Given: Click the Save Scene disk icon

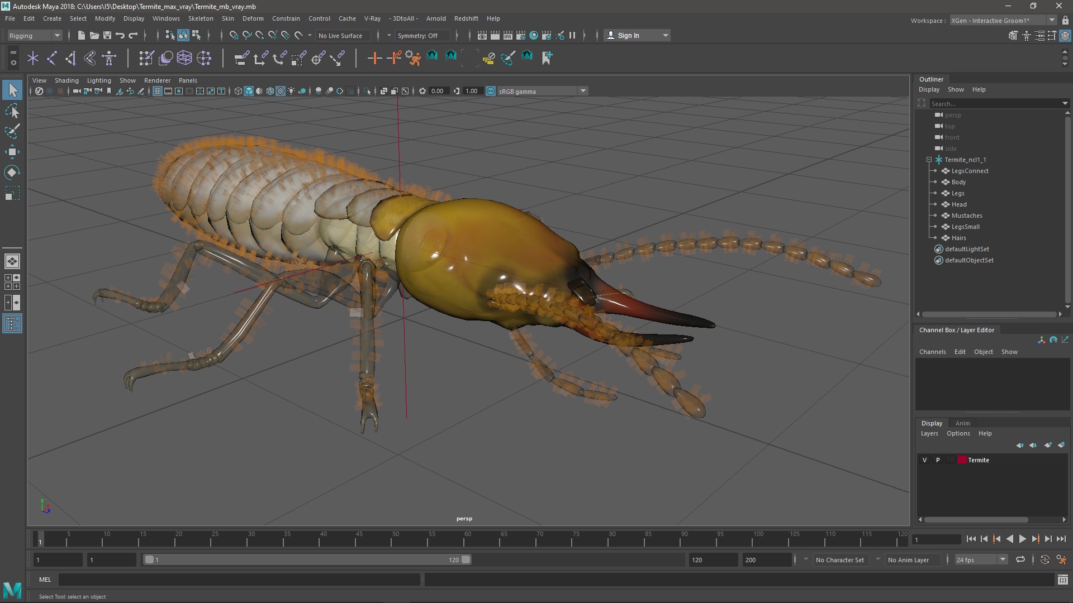Looking at the screenshot, I should (107, 35).
